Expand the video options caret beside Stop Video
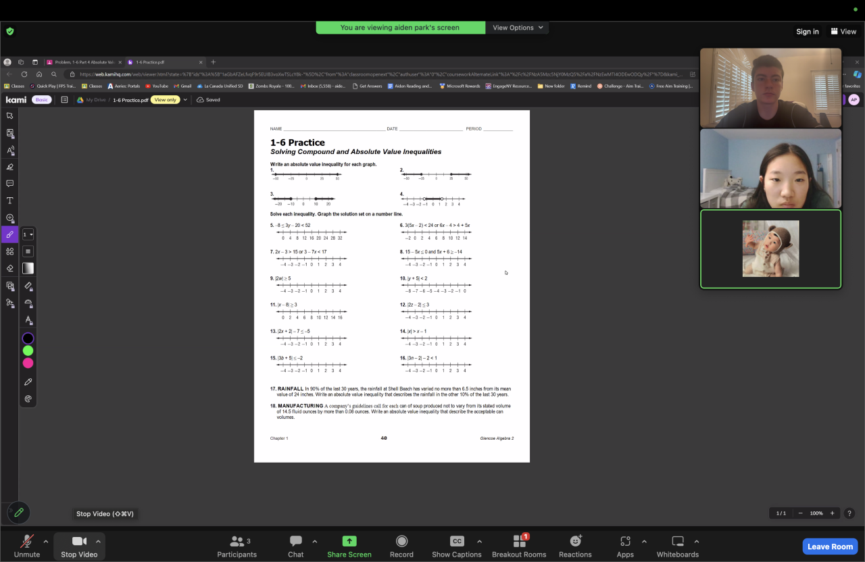Screen dimensions: 865x562 (98, 541)
